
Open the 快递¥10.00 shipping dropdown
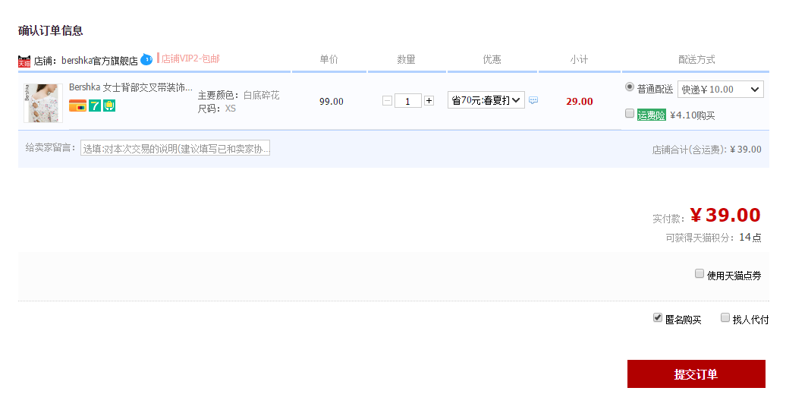point(720,90)
